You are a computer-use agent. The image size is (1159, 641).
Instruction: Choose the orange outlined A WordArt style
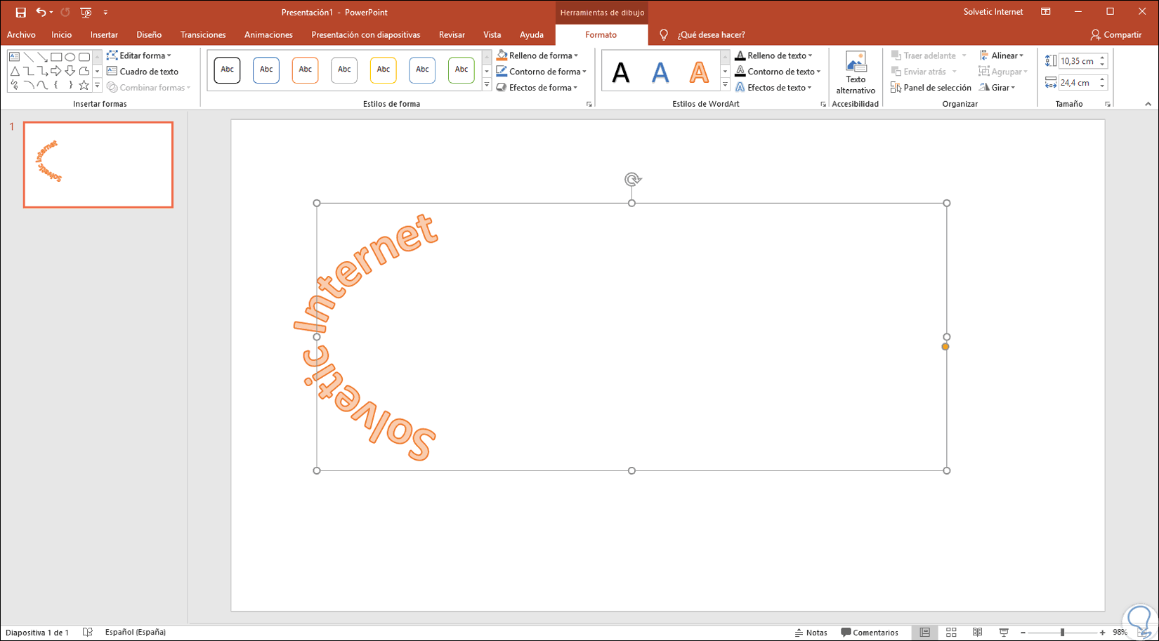pyautogui.click(x=699, y=72)
